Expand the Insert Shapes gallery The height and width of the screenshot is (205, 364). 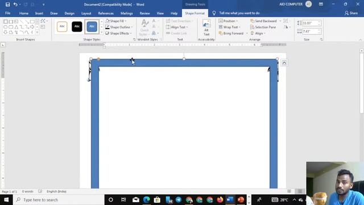coord(37,32)
